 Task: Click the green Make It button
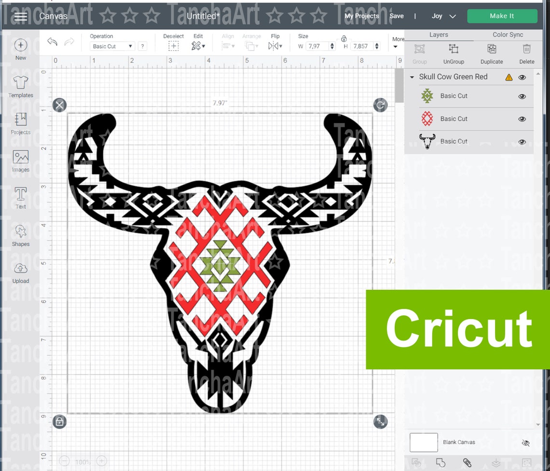pos(502,16)
